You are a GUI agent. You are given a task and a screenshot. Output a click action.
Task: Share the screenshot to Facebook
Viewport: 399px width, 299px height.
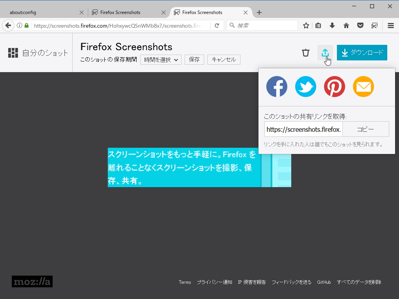pyautogui.click(x=277, y=87)
